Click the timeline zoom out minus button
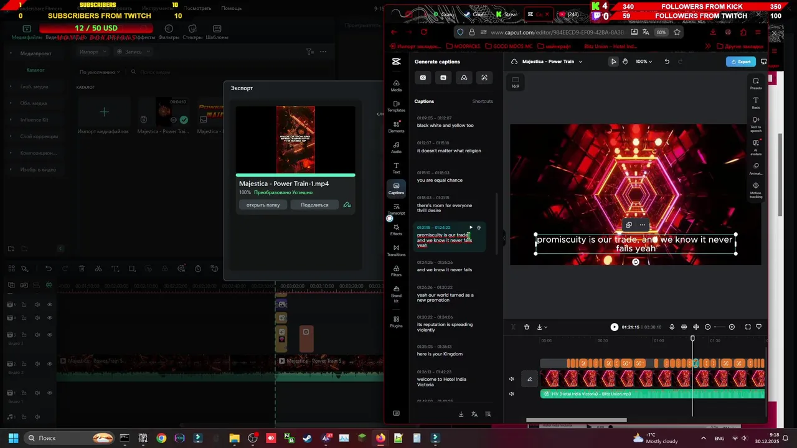Image resolution: width=797 pixels, height=448 pixels. click(707, 327)
